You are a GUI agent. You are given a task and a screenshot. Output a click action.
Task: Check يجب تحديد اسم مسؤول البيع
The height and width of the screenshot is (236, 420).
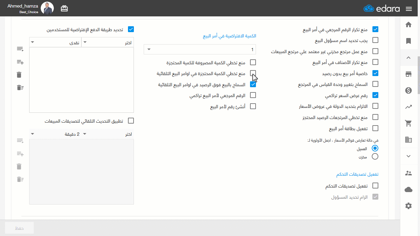point(375,40)
